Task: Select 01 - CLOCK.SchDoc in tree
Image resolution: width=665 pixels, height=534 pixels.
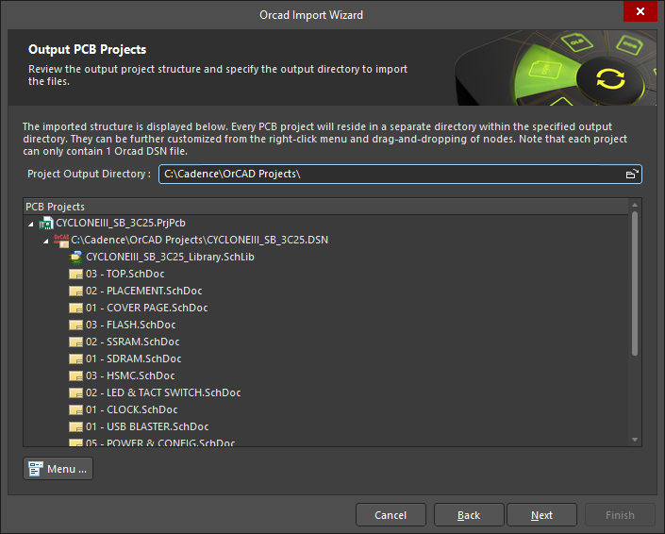Action: tap(132, 409)
